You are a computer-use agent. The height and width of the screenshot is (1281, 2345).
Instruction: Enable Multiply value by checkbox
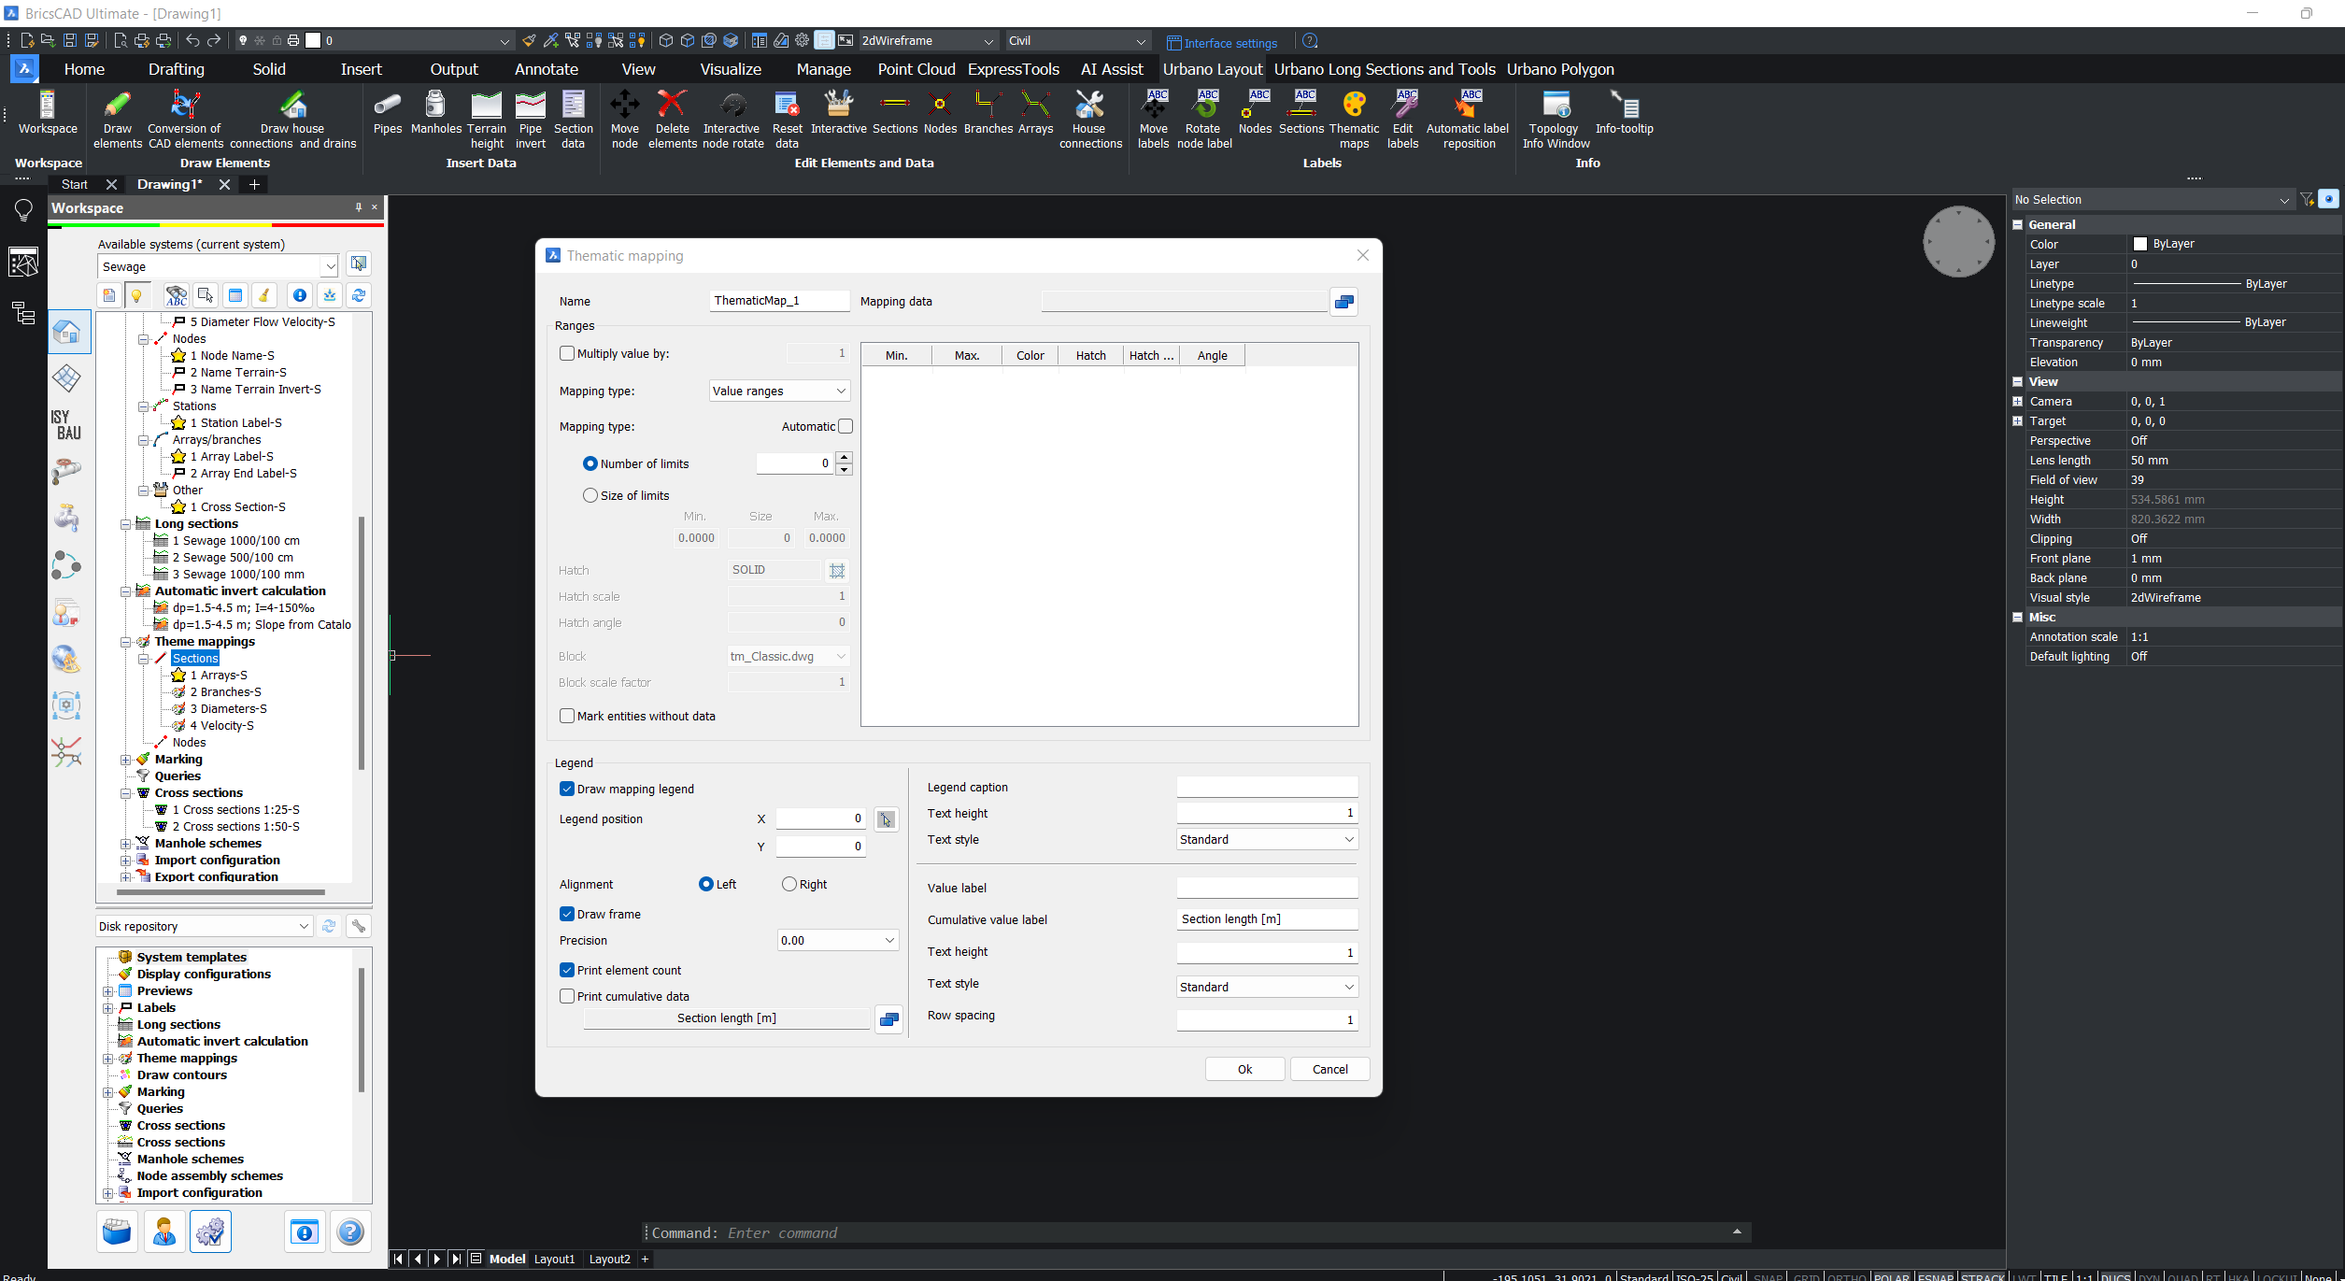point(567,353)
